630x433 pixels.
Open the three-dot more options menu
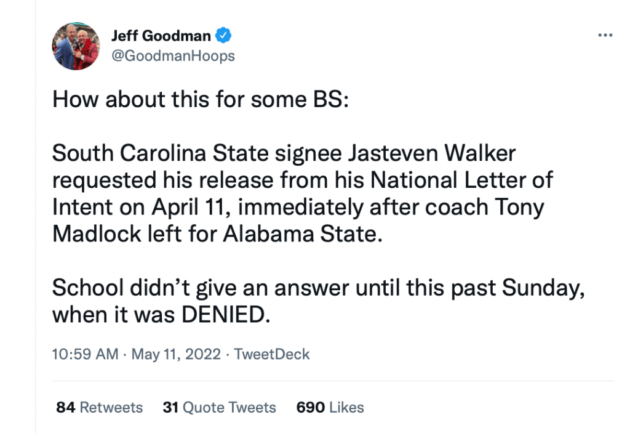point(605,35)
